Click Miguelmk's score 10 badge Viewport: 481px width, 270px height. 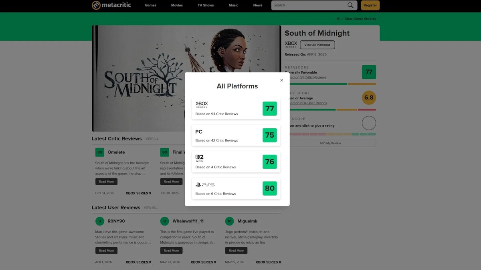pos(229,221)
